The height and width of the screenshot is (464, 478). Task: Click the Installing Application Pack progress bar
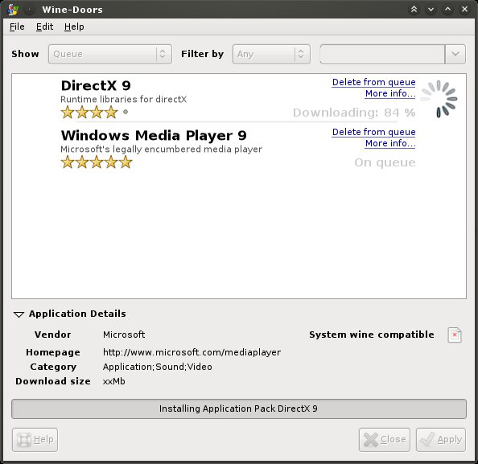[239, 409]
